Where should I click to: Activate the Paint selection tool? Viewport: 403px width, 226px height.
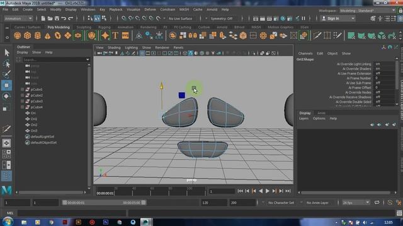(x=7, y=74)
